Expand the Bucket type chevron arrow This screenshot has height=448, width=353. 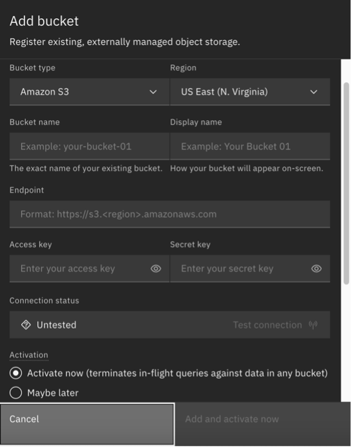tap(153, 92)
